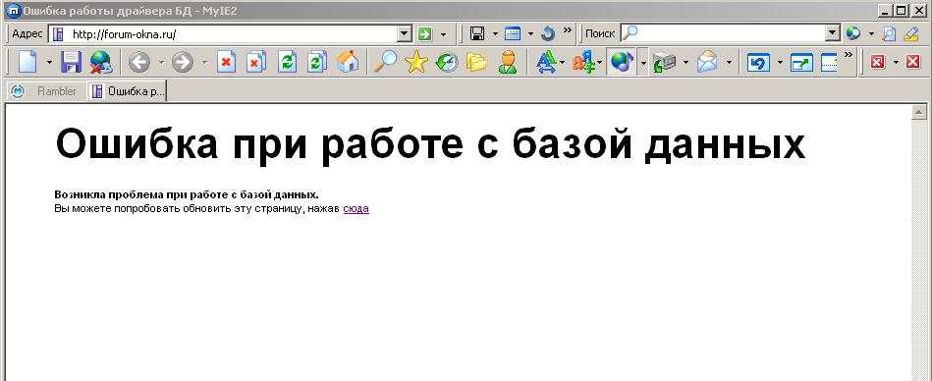Screen dimensions: 932x381
Task: Open the new blank page icon
Action: (27, 62)
